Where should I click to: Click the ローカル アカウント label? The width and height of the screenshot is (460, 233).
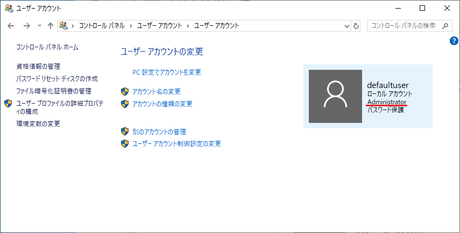click(390, 94)
